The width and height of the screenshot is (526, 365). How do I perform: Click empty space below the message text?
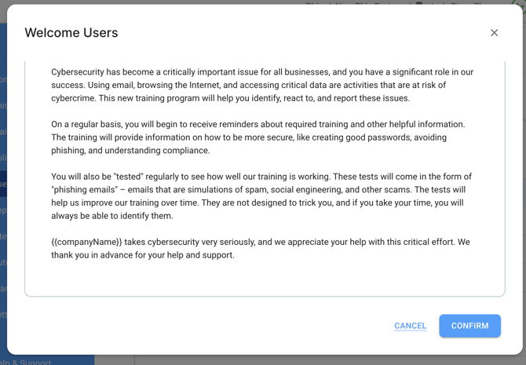coord(265,279)
